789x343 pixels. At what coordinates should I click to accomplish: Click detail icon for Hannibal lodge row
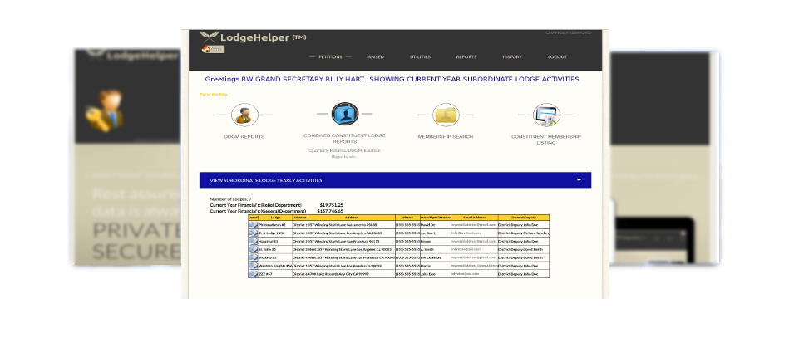(x=253, y=241)
